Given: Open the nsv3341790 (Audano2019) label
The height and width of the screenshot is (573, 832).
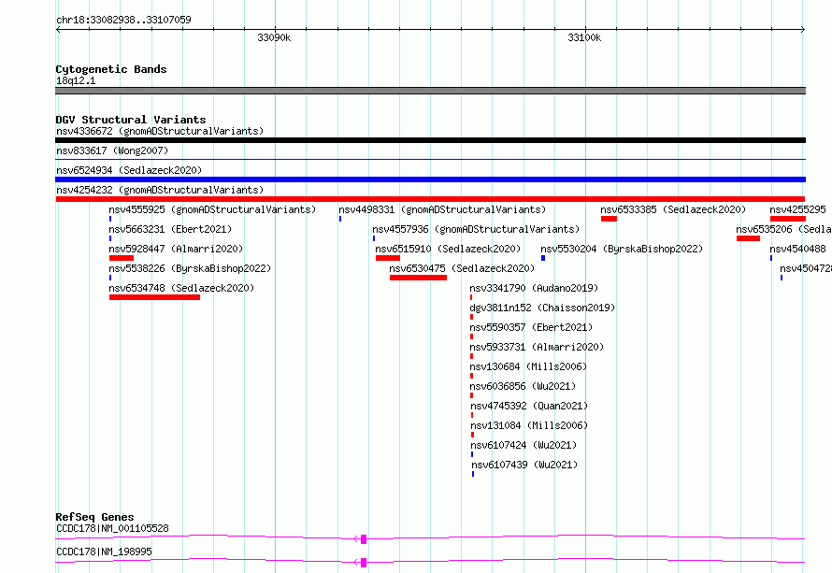Looking at the screenshot, I should point(534,288).
